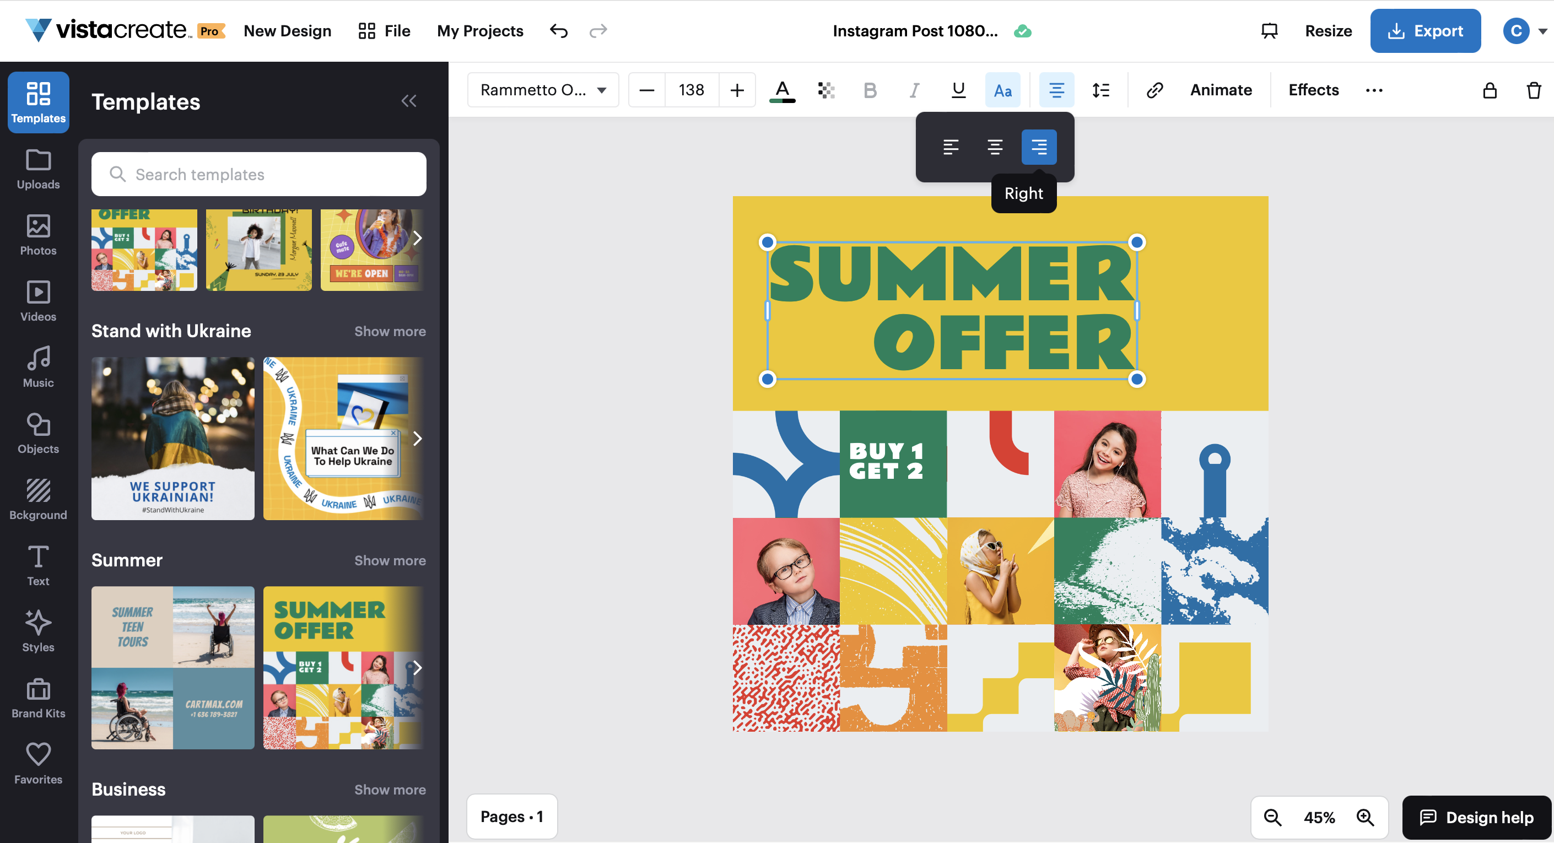Toggle bold formatting
Screen dimensions: 1554x843
pos(870,90)
